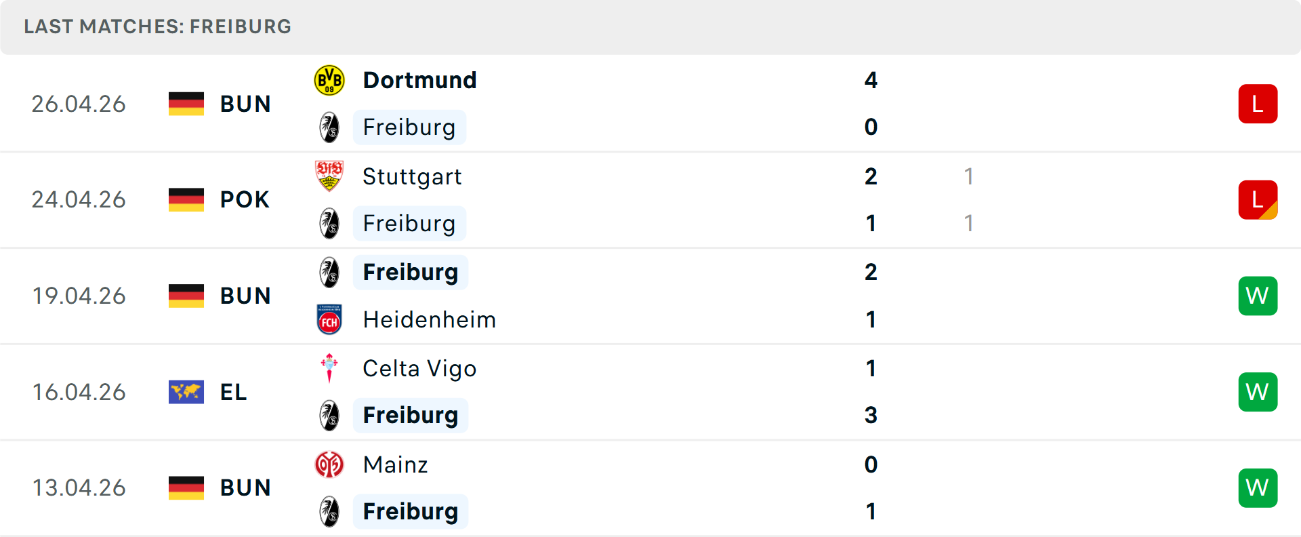Screen dimensions: 1301x537
Task: Click the Dortmund club crest
Action: tap(329, 79)
